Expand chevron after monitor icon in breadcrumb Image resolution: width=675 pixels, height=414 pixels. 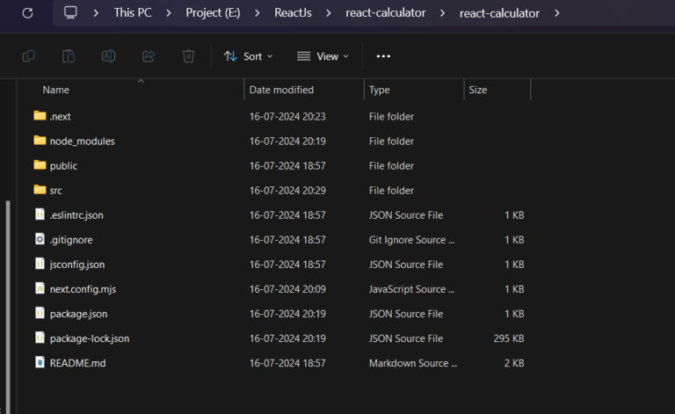[96, 13]
